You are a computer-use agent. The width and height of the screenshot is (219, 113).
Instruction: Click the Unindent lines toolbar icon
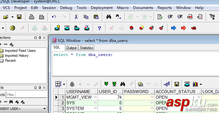[180, 17]
